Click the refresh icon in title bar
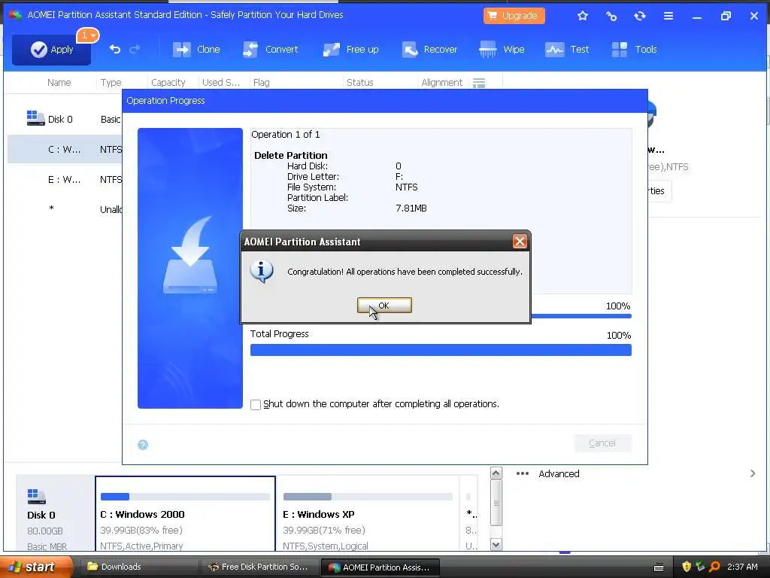770x578 pixels. pyautogui.click(x=639, y=16)
